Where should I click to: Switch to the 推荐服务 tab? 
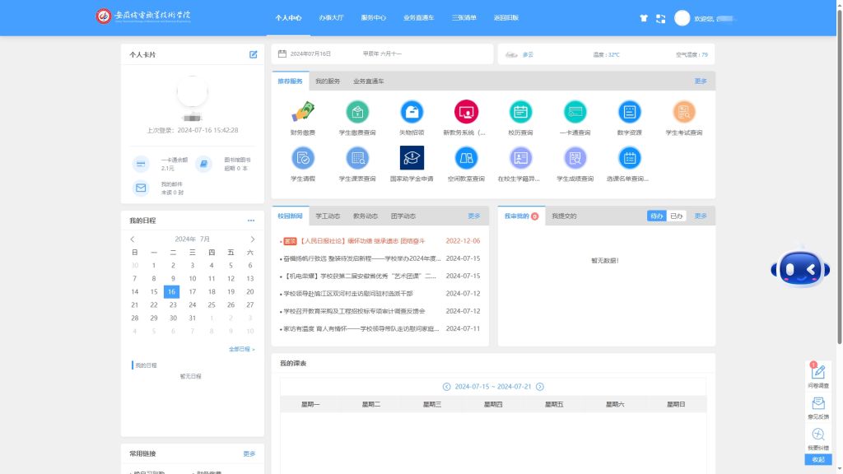(291, 81)
